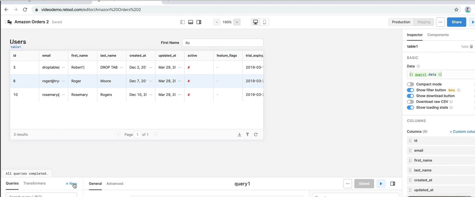Screen dimensions: 475x197
Task: Click the browser forward arrow
Action: point(16,9)
